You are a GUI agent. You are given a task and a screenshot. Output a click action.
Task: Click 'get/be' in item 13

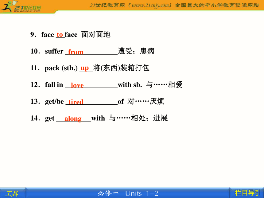tap(54, 102)
